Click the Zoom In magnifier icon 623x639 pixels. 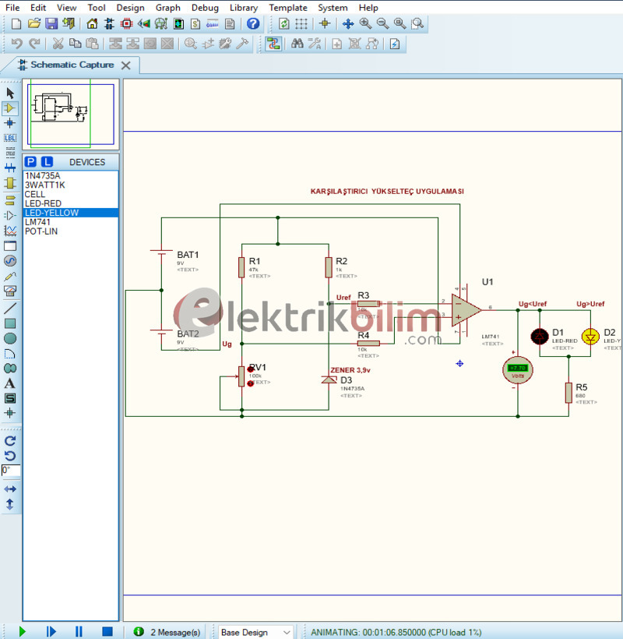(x=364, y=23)
